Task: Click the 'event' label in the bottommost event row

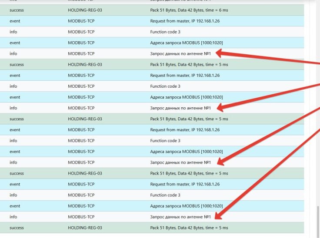Action: [x=15, y=206]
